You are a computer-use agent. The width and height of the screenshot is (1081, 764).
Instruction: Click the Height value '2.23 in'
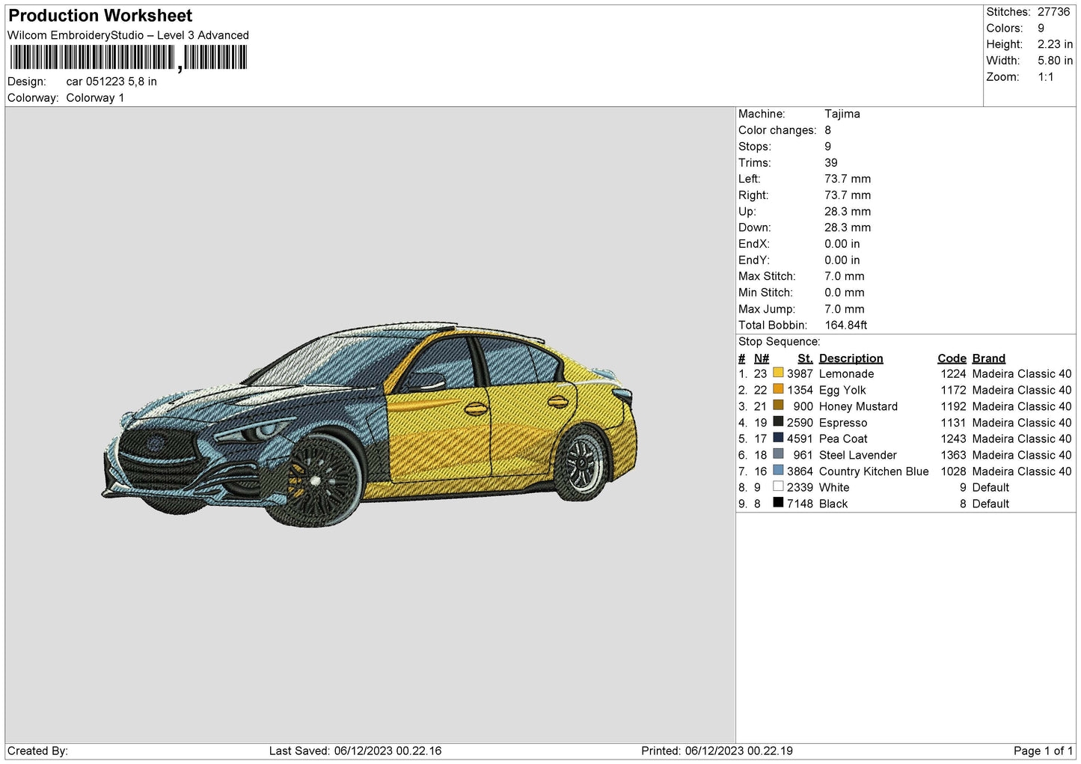pos(1055,44)
